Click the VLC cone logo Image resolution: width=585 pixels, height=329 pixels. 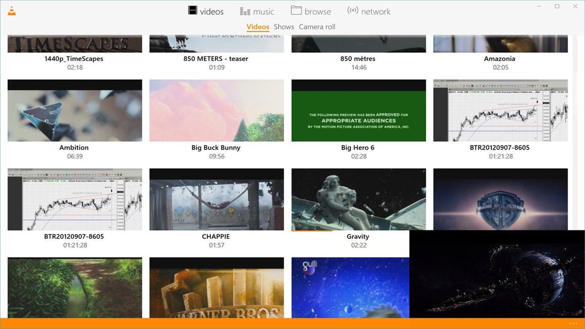(12, 10)
